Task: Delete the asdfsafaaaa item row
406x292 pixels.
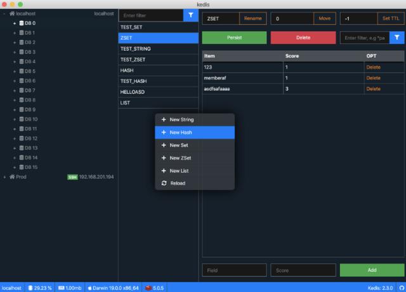Action: click(373, 89)
